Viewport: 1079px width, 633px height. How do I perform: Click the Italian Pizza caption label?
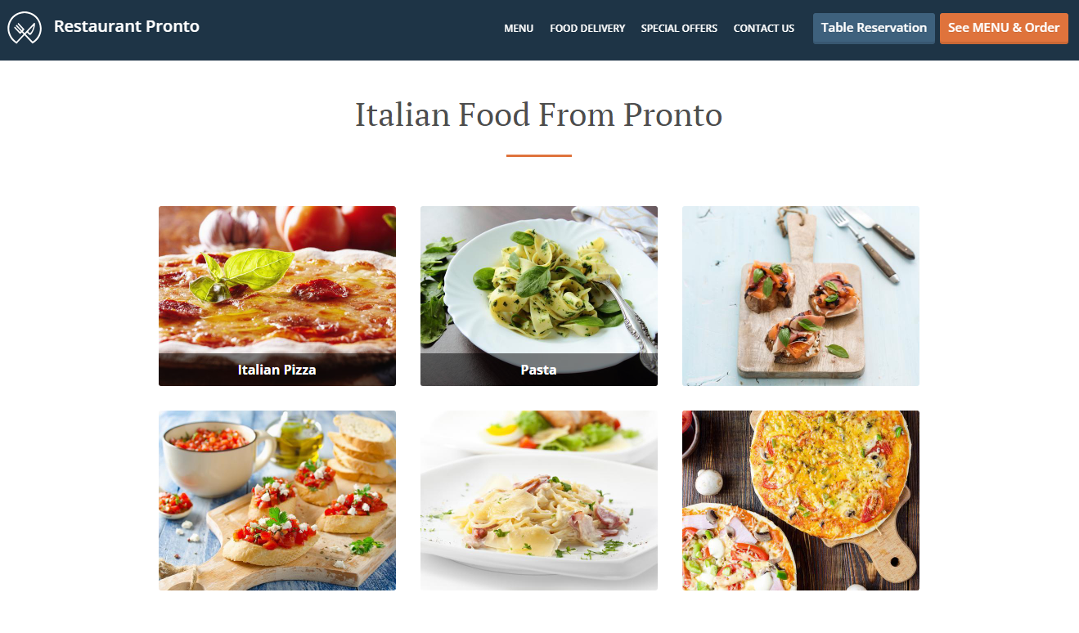[277, 370]
